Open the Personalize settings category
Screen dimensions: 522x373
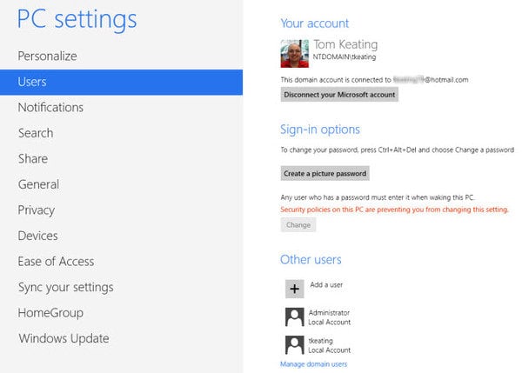pyautogui.click(x=48, y=56)
